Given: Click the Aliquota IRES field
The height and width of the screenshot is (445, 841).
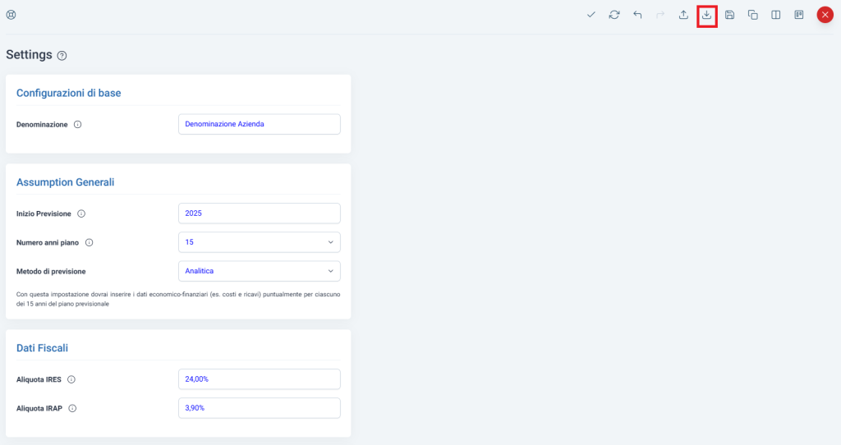Looking at the screenshot, I should [259, 379].
